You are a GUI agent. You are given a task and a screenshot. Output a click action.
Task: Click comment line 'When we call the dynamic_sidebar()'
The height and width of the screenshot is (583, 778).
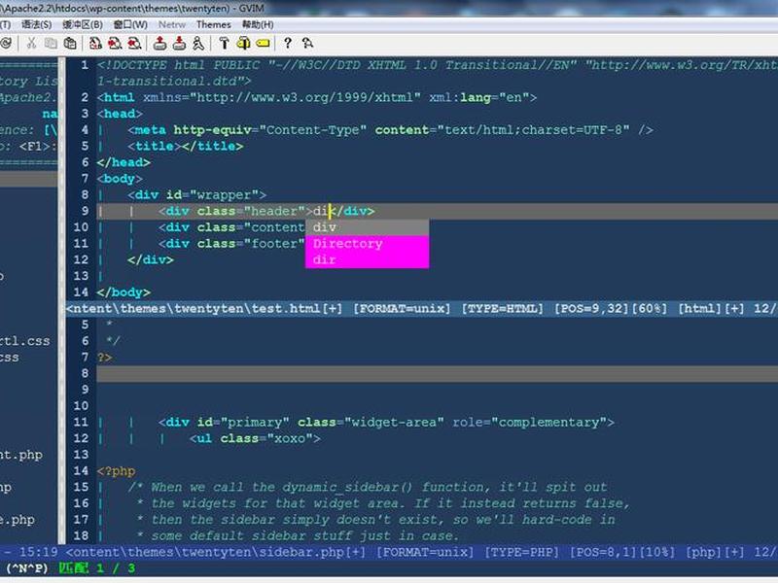point(368,488)
